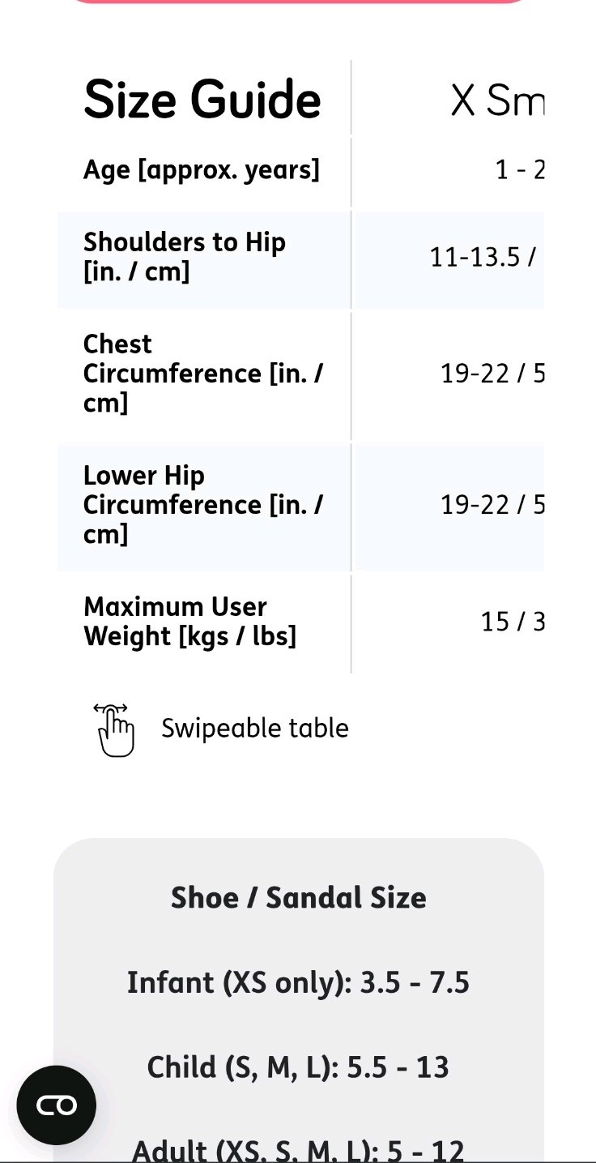The width and height of the screenshot is (596, 1163).
Task: Tap the swipe hand gesture icon
Action: pos(114,729)
